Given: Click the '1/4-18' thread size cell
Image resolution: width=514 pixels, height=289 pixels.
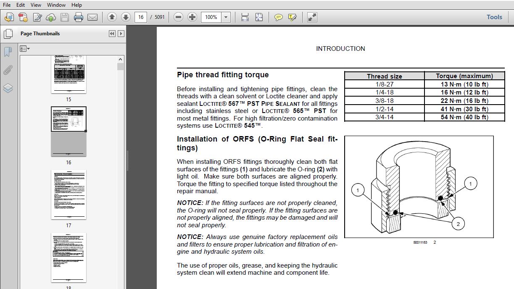Looking at the screenshot, I should point(384,92).
